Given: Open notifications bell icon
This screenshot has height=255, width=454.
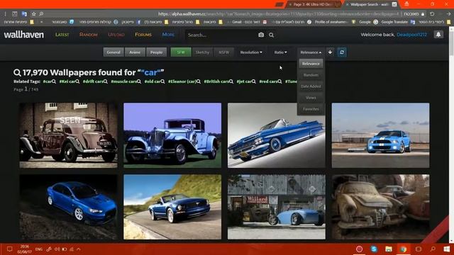Looking at the screenshot, I should coord(438,35).
